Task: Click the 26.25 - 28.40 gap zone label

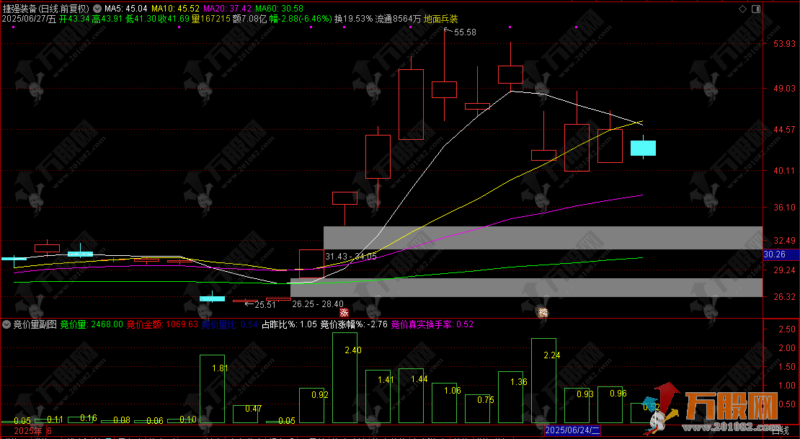Action: [318, 304]
